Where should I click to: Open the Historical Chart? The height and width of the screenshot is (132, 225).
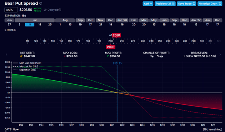(210, 4)
